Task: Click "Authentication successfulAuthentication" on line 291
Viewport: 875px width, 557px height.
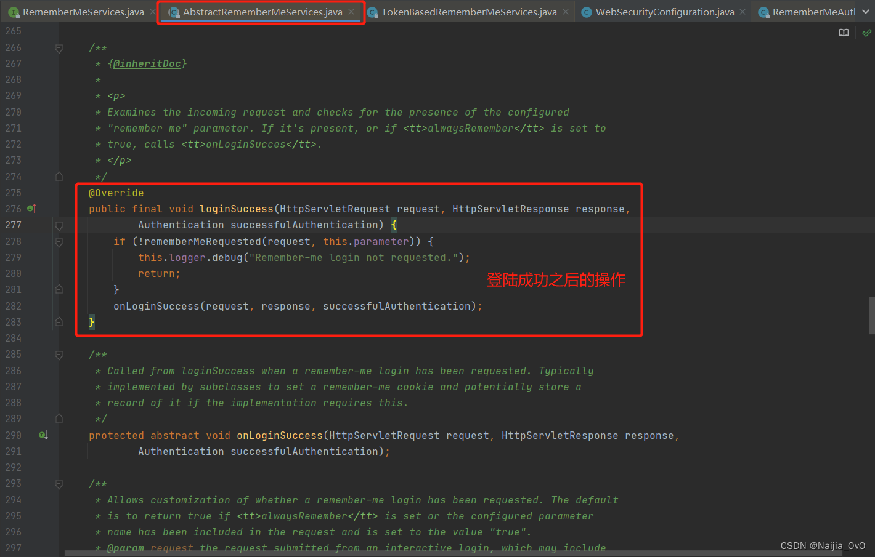Action: tap(258, 451)
